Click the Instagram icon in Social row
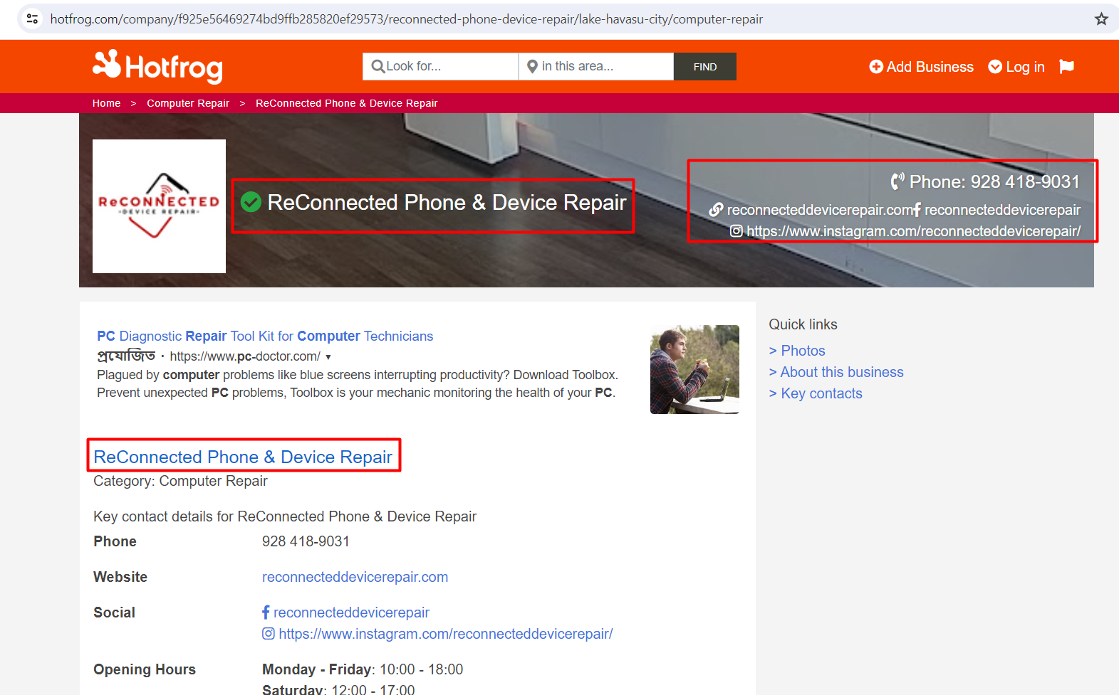 (269, 634)
